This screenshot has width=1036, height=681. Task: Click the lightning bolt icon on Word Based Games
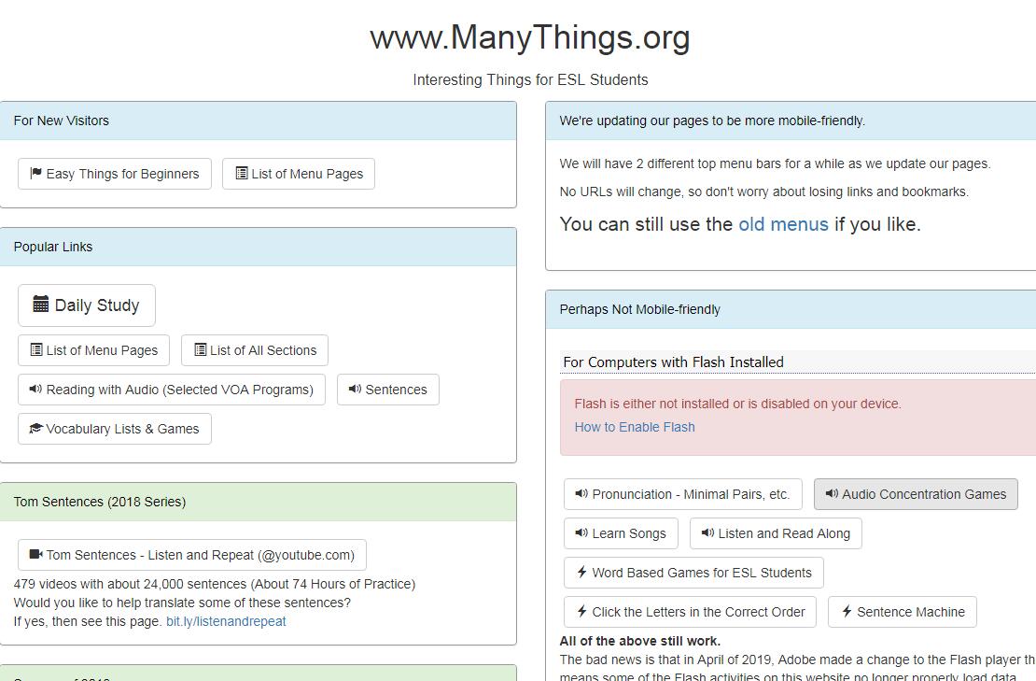[x=581, y=572]
